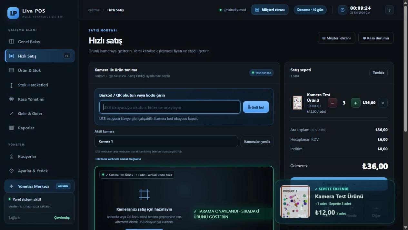Click Ürün & Stok list icon
This screenshot has height=230, width=408.
[x=12, y=70]
